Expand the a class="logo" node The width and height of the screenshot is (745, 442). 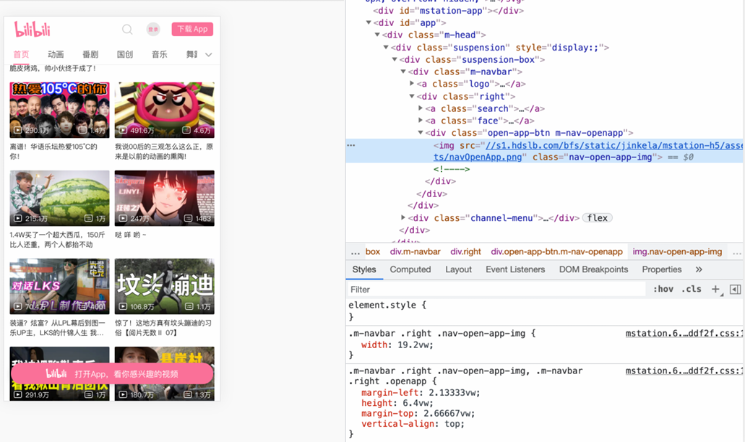(412, 83)
